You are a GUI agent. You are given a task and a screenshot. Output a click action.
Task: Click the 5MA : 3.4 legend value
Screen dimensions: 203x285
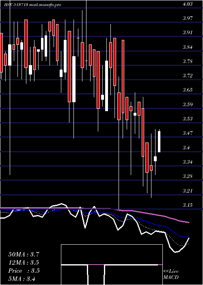[x=22, y=278]
